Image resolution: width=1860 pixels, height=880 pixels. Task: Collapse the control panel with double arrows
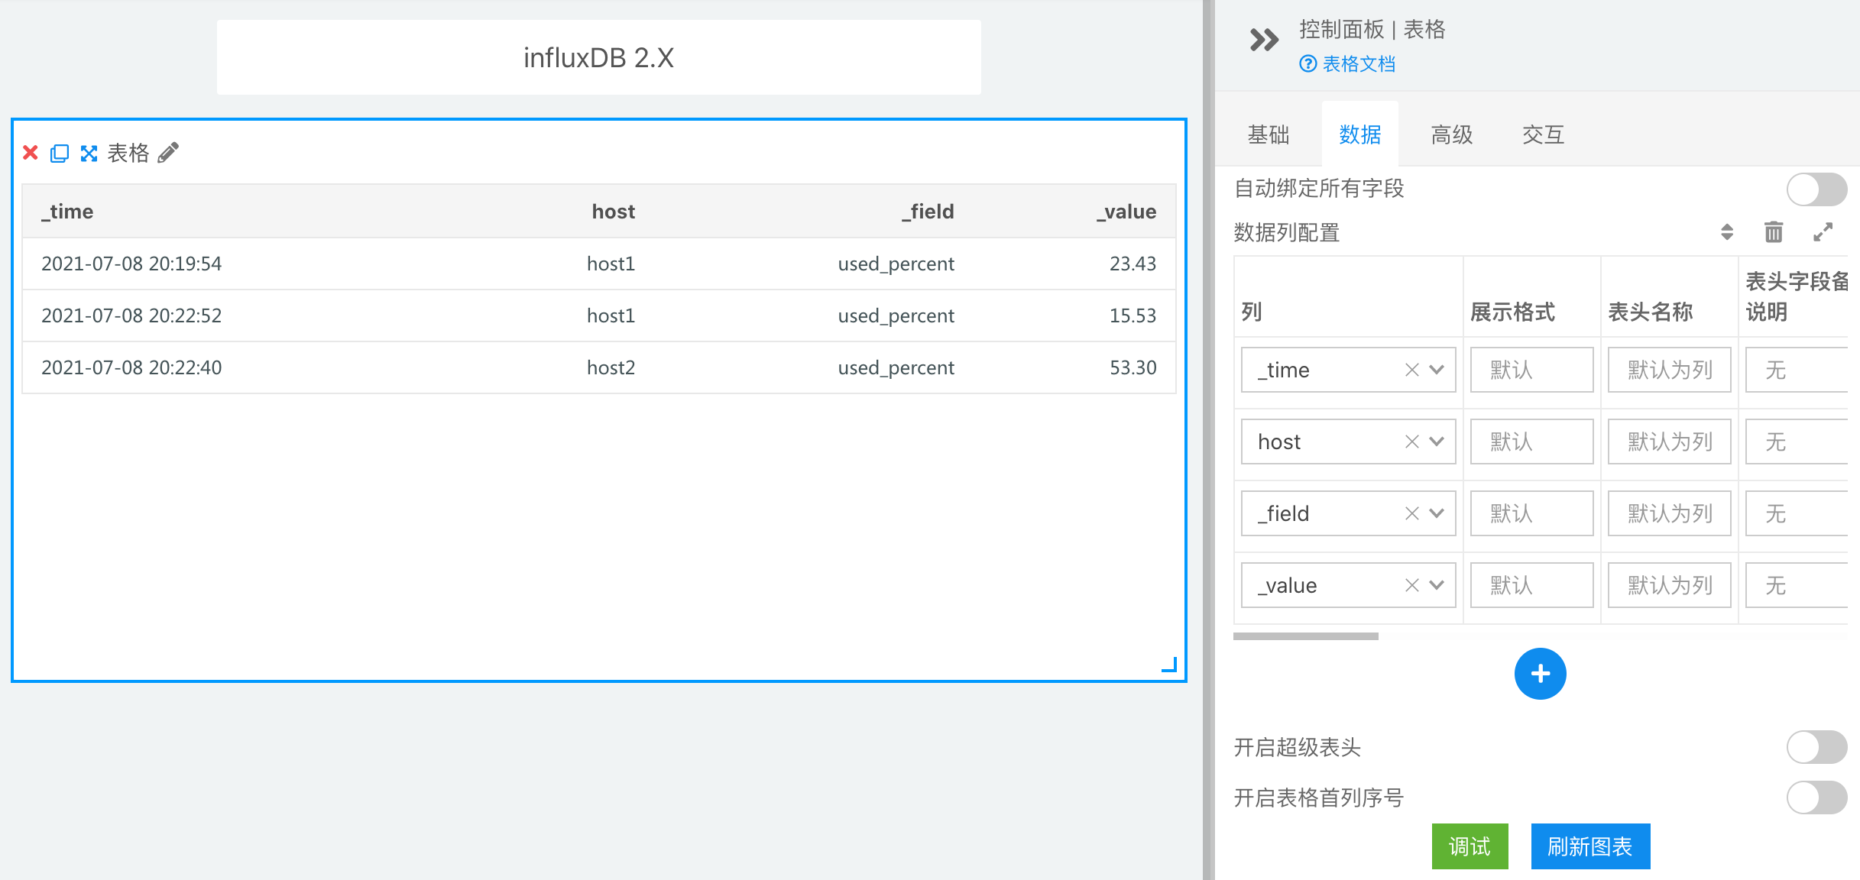tap(1264, 40)
